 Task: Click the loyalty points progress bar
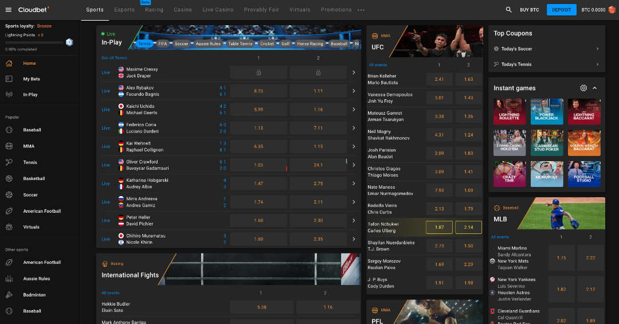tap(34, 42)
